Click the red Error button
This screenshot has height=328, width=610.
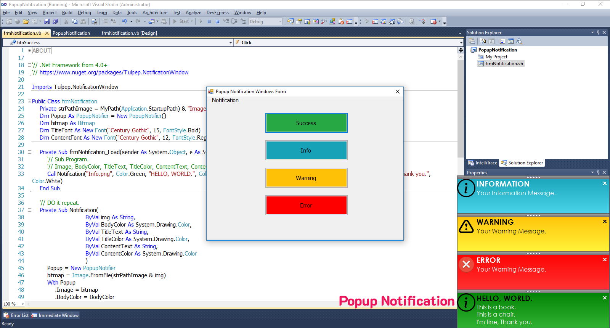[x=306, y=205]
